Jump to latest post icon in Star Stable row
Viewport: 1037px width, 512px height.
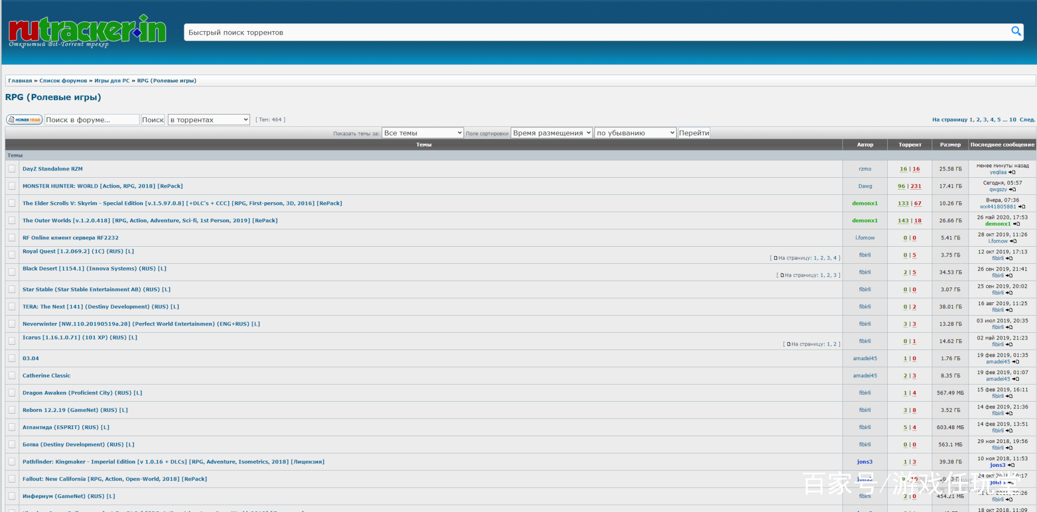tap(1009, 293)
